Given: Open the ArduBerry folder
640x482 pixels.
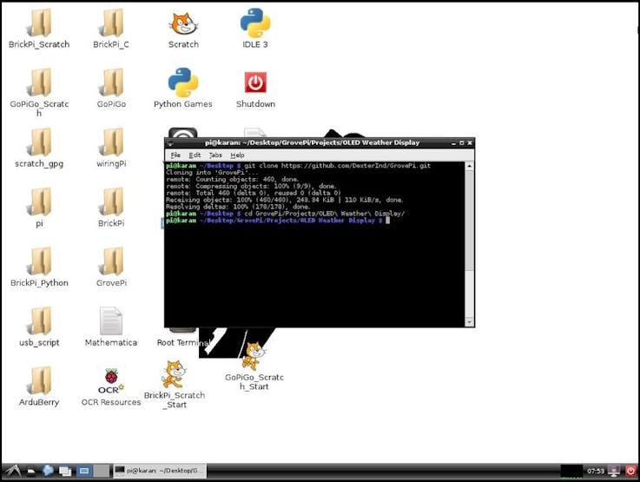Looking at the screenshot, I should click(x=39, y=380).
